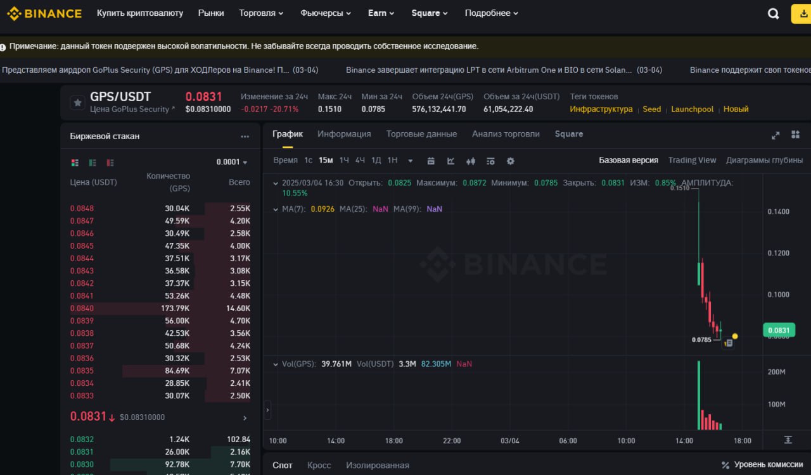Expand chart to full screen
Viewport: 811px width, 475px height.
[775, 135]
